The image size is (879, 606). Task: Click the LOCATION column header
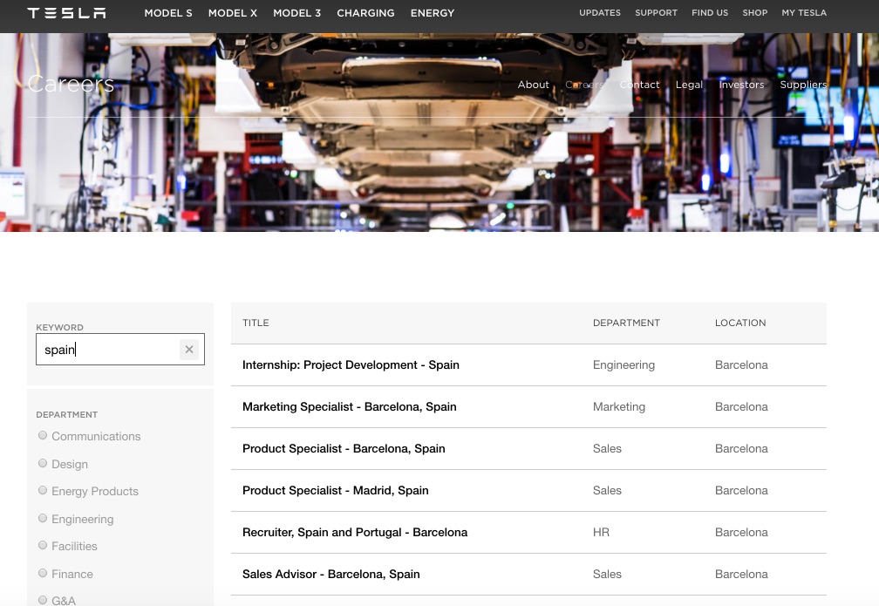pyautogui.click(x=740, y=323)
